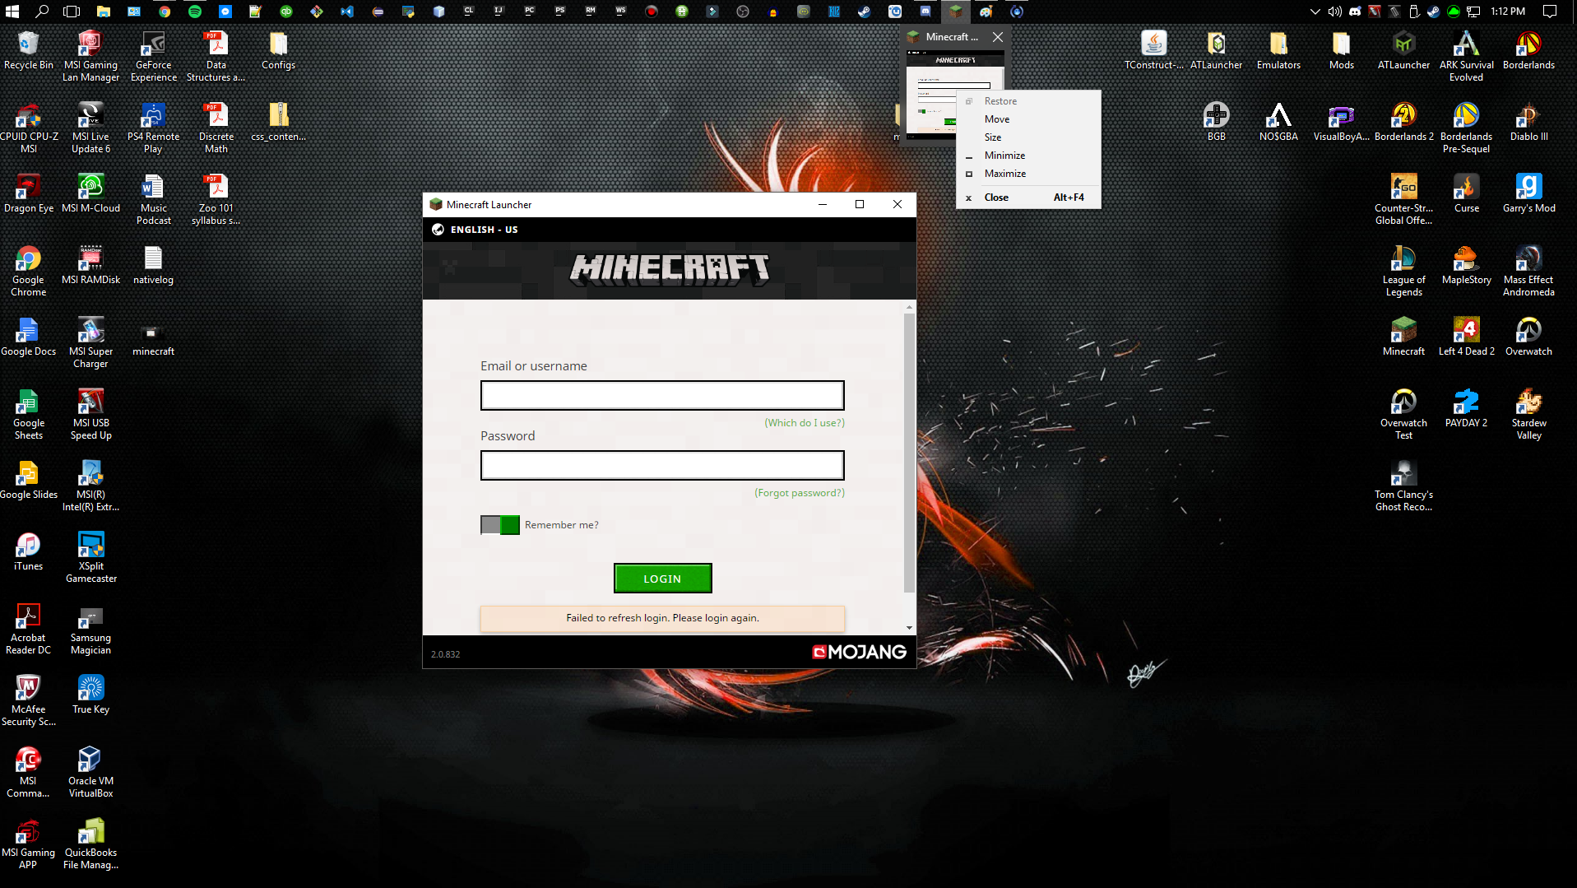This screenshot has width=1577, height=888.
Task: Open File Explorer from the taskbar
Action: [104, 12]
